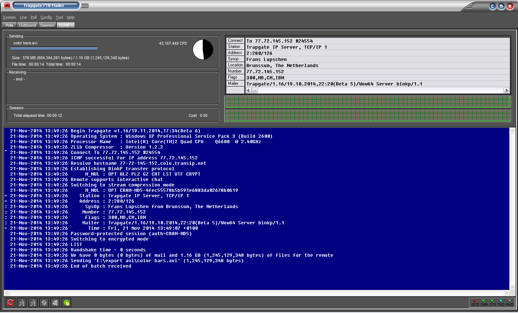The width and height of the screenshot is (518, 313).
Task: Expand the stacked-lines menu near window controls
Action: 471,6
